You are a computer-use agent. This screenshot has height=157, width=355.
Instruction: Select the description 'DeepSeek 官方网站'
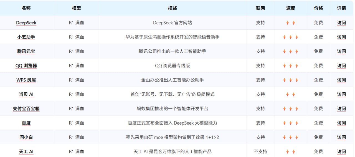coord(172,23)
